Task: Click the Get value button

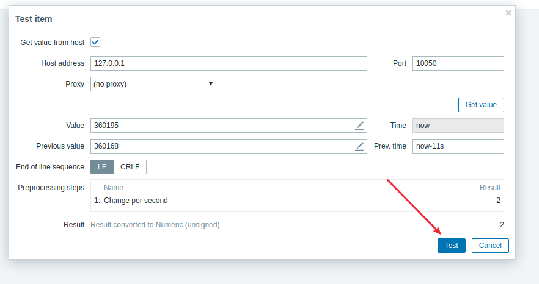Action: (481, 105)
